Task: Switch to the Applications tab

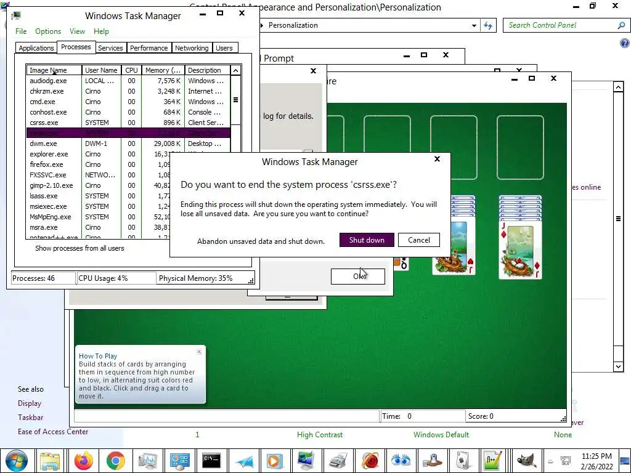Action: 36,48
